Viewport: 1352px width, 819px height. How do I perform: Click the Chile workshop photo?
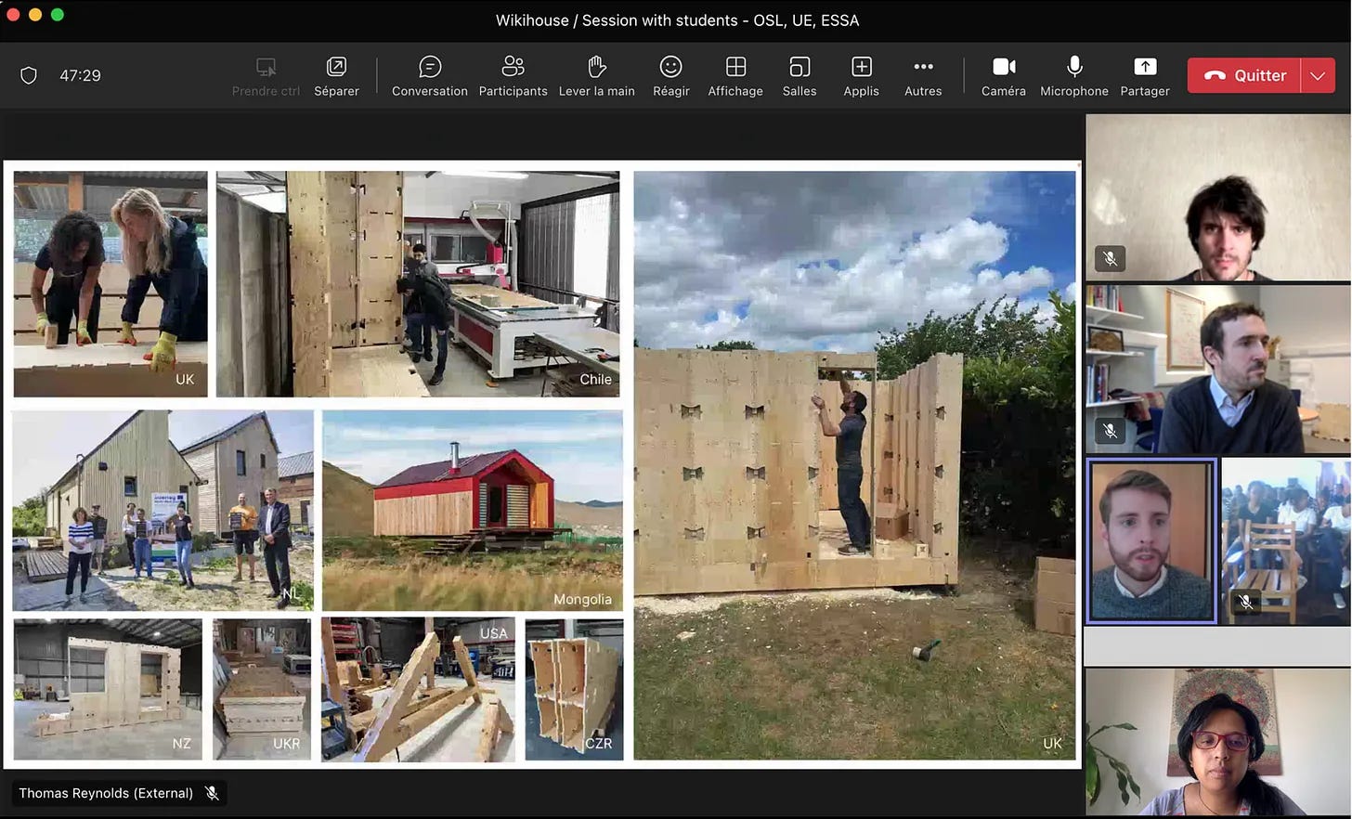(x=418, y=283)
